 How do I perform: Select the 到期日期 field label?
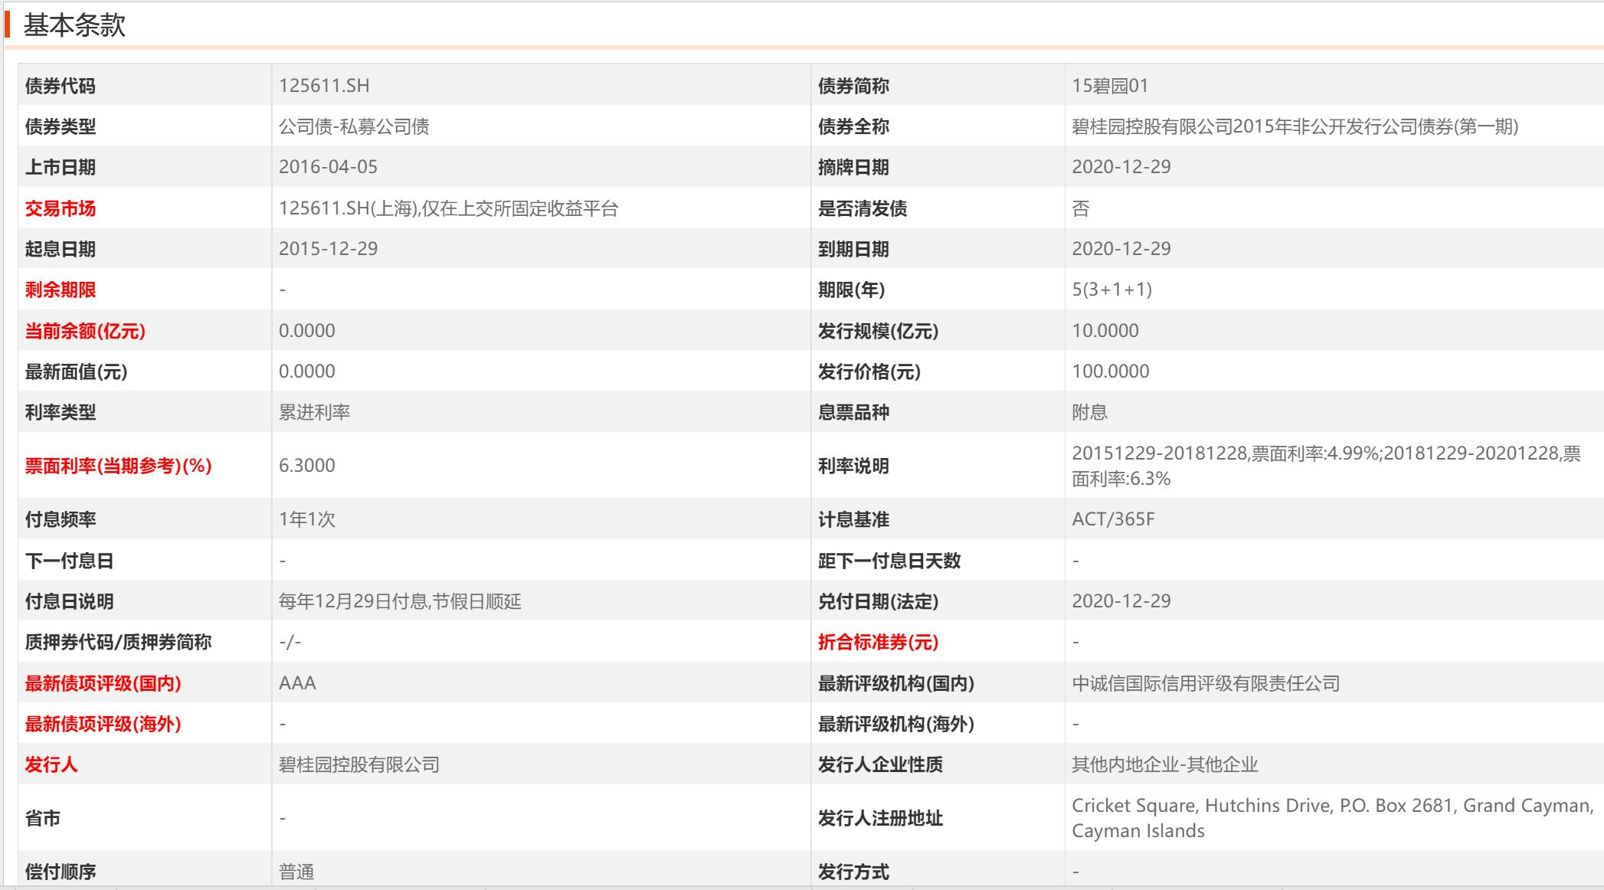(853, 249)
